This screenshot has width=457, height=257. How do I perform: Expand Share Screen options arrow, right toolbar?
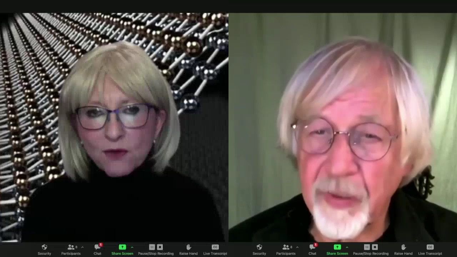[347, 247]
